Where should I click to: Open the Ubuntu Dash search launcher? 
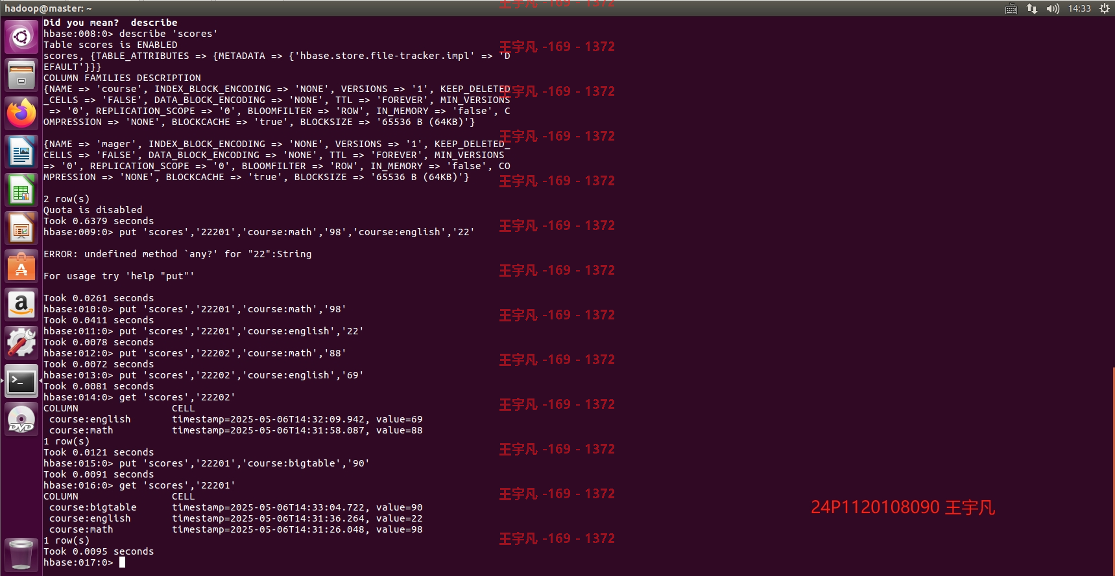pyautogui.click(x=21, y=37)
